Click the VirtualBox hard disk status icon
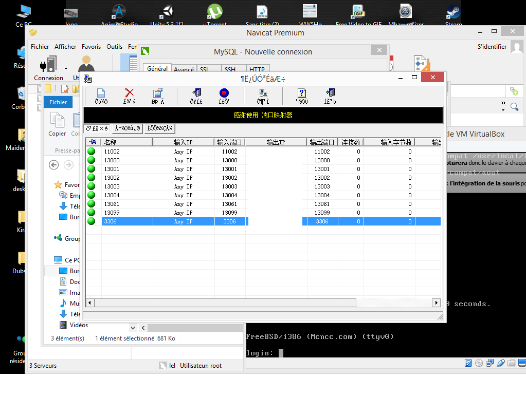 coord(468,363)
